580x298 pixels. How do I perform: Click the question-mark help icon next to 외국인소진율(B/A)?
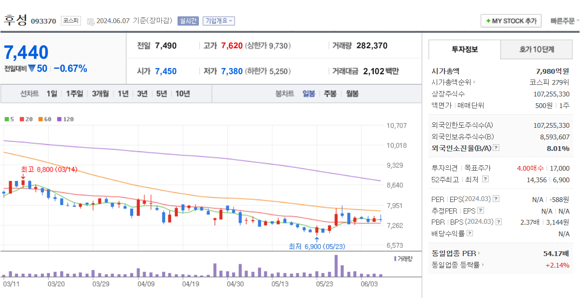point(496,148)
